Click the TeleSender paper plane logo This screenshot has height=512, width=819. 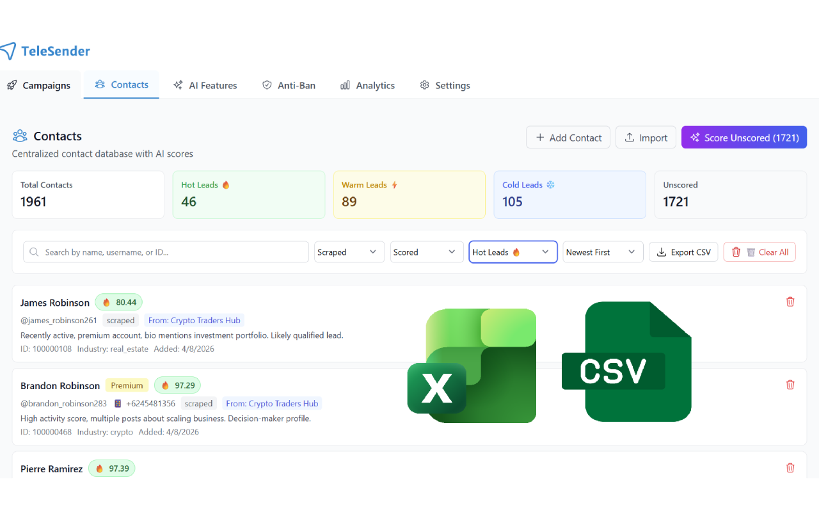[8, 51]
